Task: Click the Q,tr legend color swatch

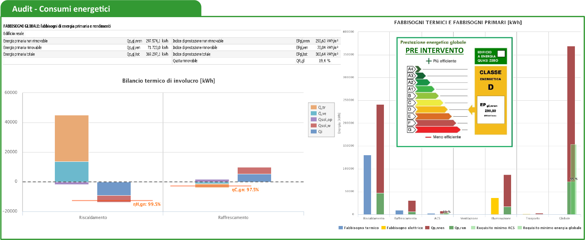Action: point(314,107)
